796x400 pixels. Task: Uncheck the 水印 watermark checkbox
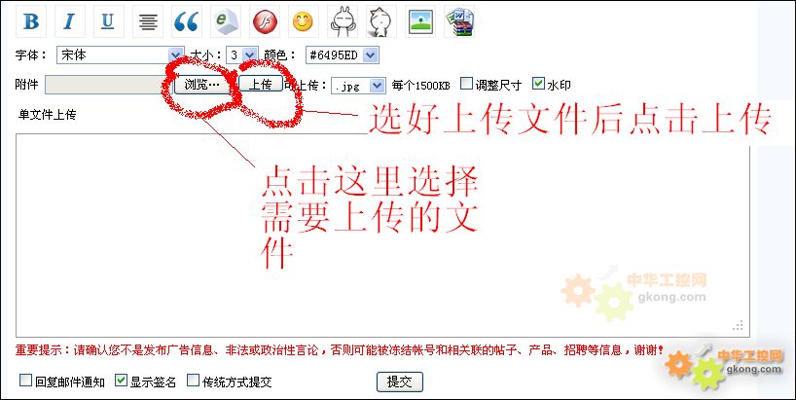coord(539,84)
